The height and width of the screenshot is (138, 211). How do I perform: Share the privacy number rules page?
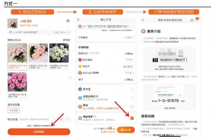(x=192, y=20)
